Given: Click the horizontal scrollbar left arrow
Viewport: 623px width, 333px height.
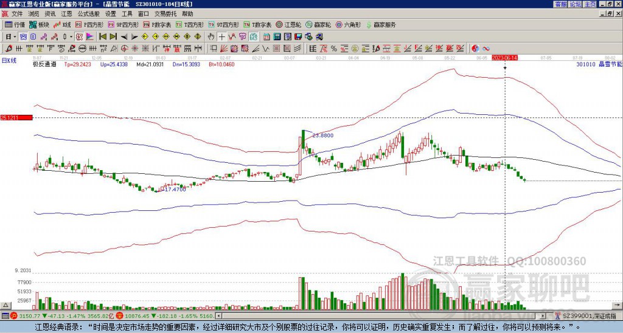Looking at the screenshot, I should tap(218, 316).
